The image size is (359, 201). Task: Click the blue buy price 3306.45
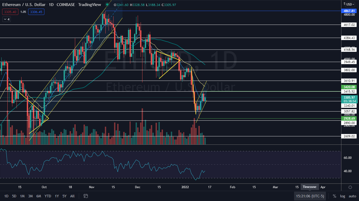click(x=37, y=12)
